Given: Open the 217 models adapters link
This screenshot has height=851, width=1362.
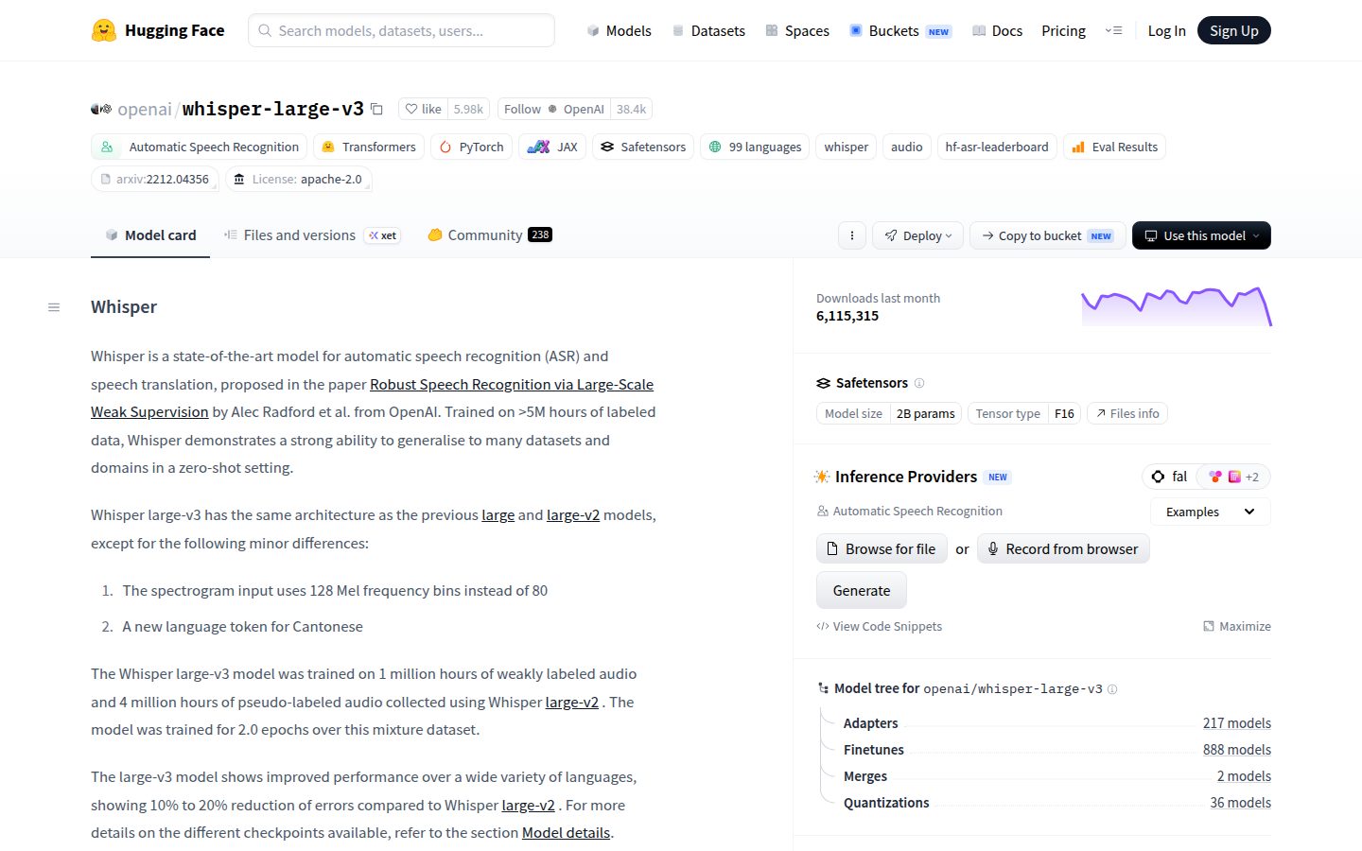Looking at the screenshot, I should pyautogui.click(x=1236, y=723).
